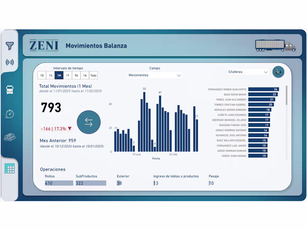Click the ZENI logo
This screenshot has width=307, height=230.
tap(44, 45)
